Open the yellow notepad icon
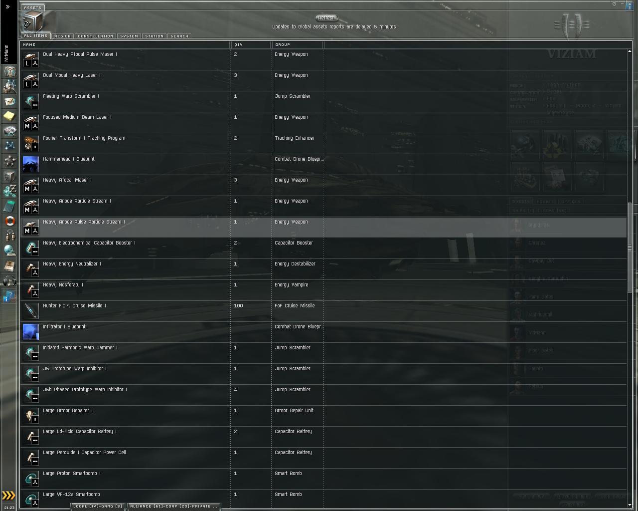This screenshot has width=638, height=511. 9,116
